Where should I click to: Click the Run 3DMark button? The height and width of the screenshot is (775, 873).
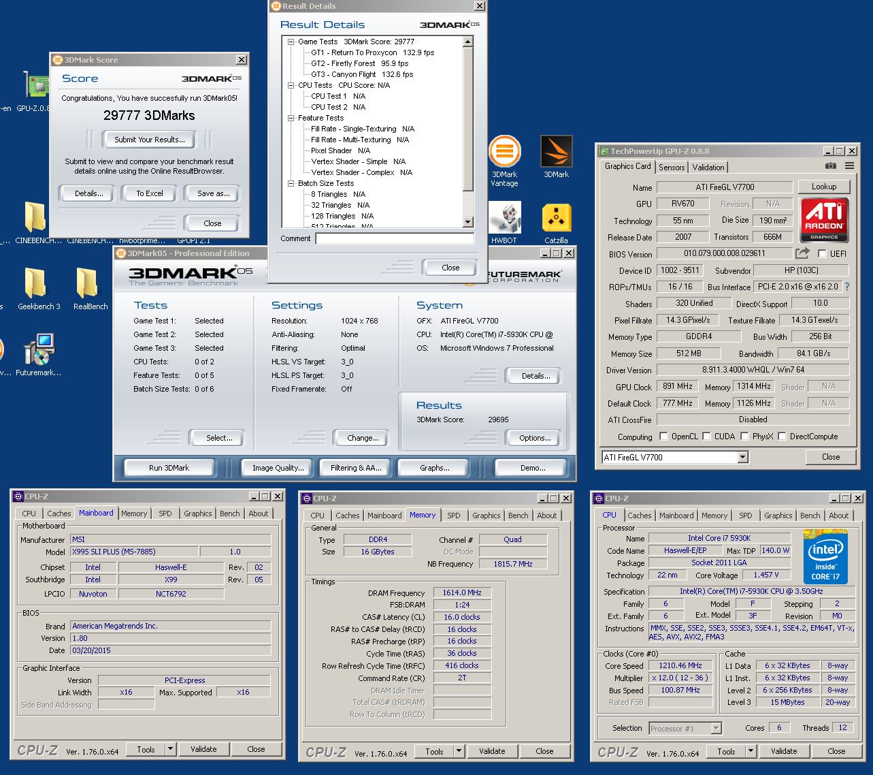click(169, 468)
